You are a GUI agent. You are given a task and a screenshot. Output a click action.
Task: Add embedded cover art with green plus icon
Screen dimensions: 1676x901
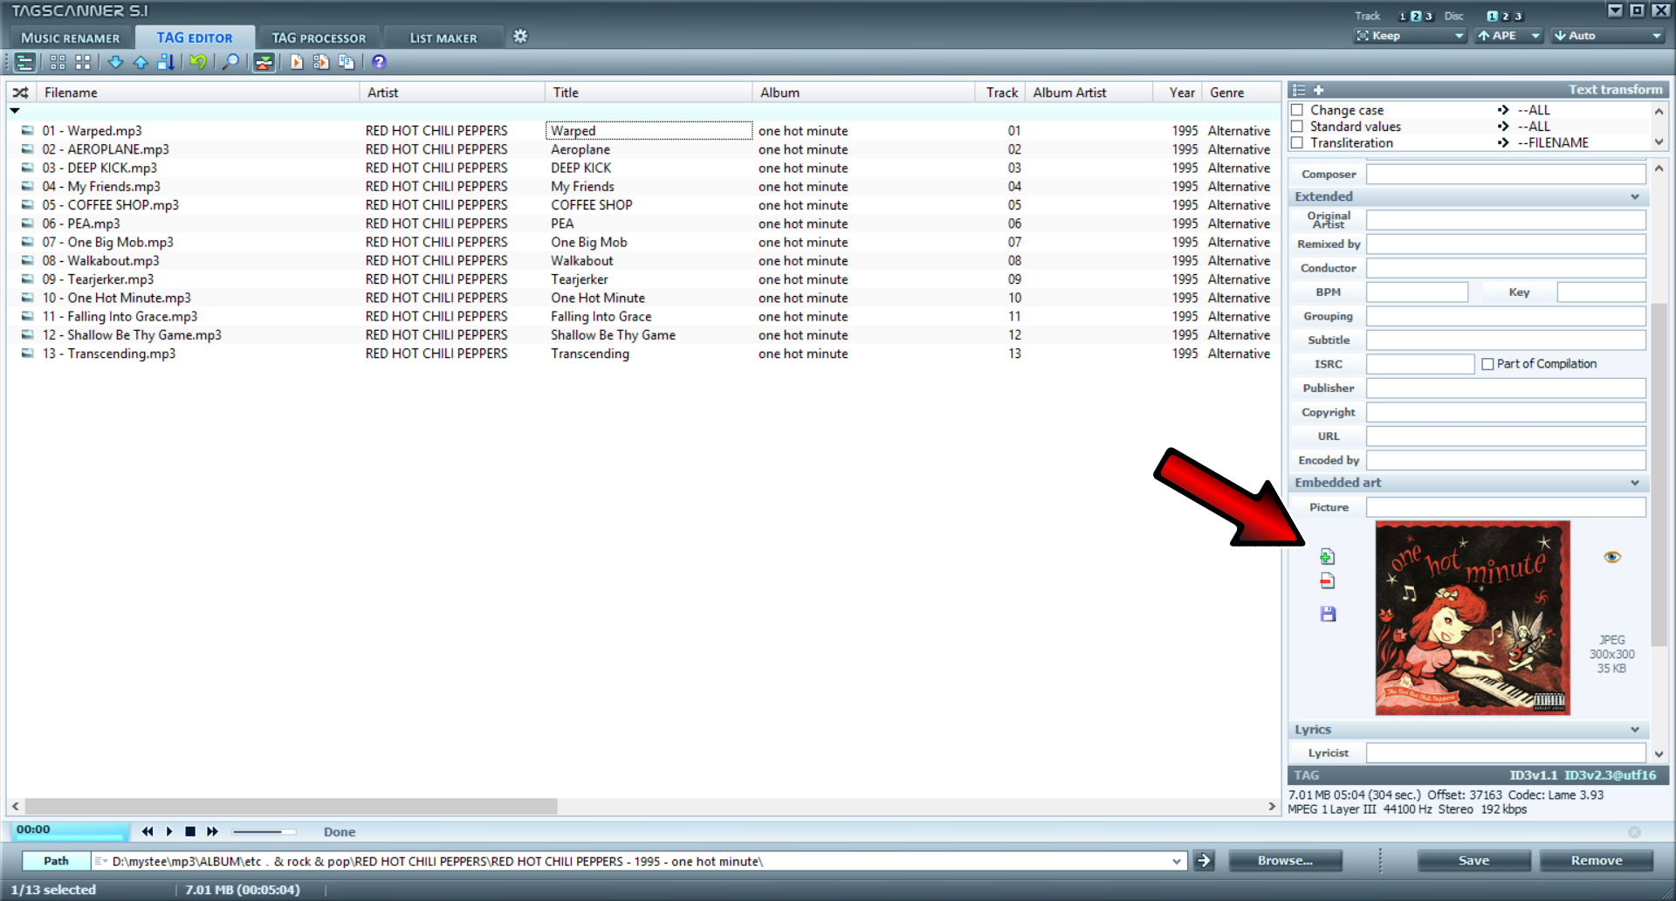(x=1328, y=557)
